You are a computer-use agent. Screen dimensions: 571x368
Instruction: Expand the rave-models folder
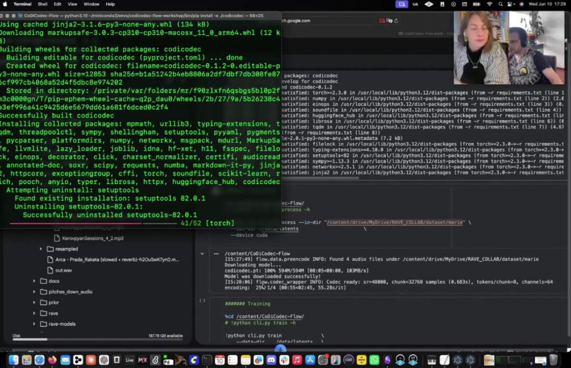point(34,324)
